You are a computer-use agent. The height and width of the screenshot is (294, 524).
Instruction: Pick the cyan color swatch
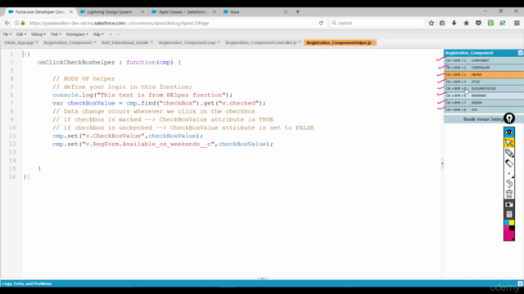click(506, 222)
